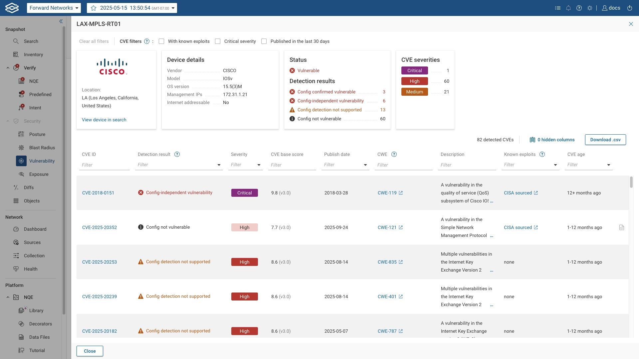Follow the View device in search link

[104, 120]
